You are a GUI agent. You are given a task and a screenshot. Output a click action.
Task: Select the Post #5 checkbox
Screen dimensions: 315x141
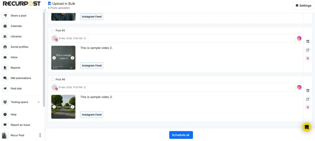click(53, 31)
